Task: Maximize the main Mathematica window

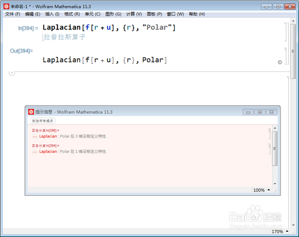Action: pyautogui.click(x=278, y=7)
